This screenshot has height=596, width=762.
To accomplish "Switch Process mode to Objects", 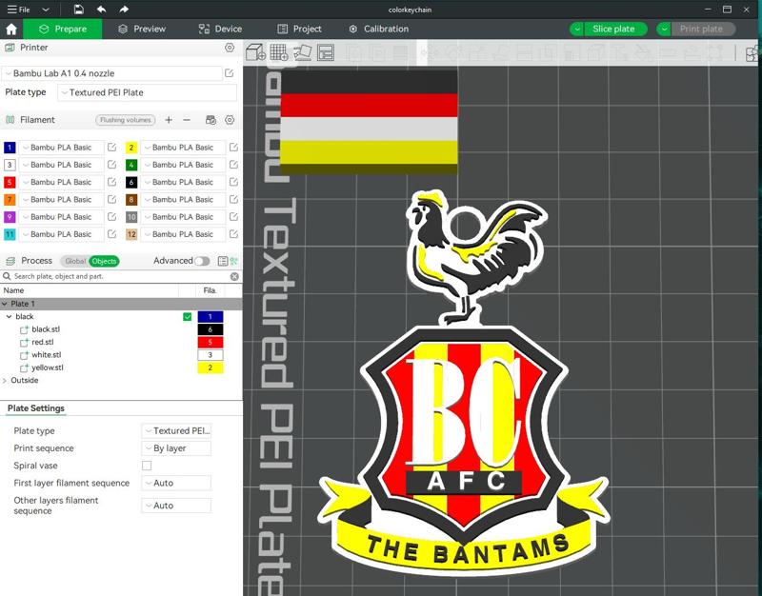I will point(104,261).
